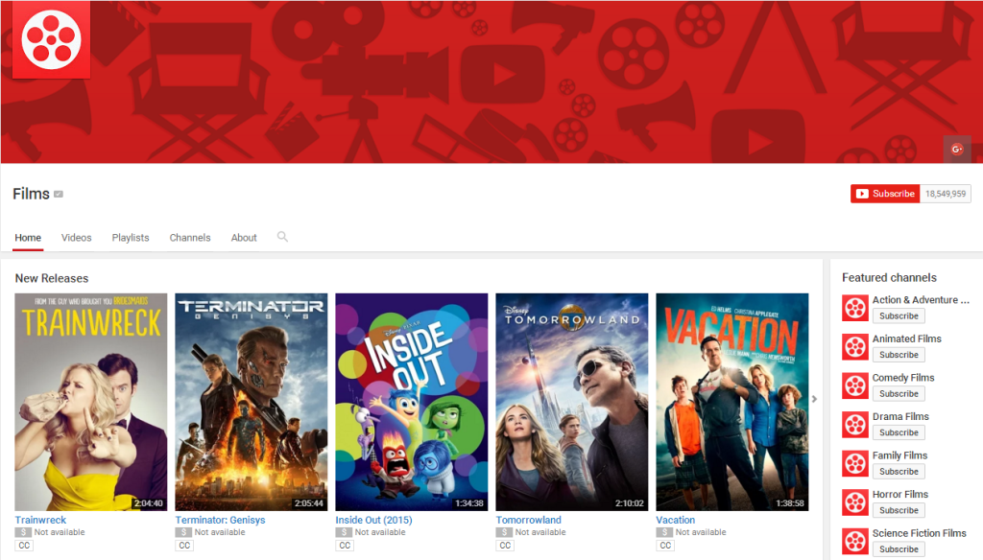Subscribe to Drama Films

(x=899, y=432)
